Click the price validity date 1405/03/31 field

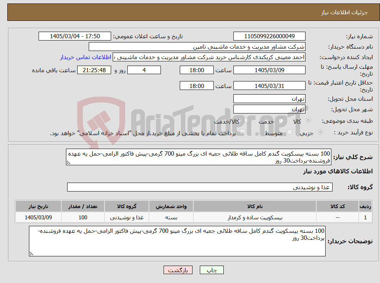click(x=269, y=86)
